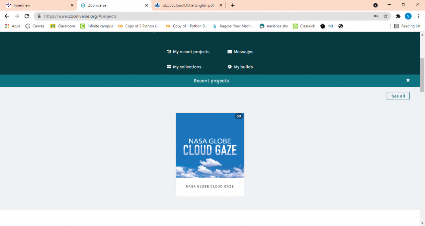The image size is (425, 226).
Task: Open the tab search dropdown
Action: pyautogui.click(x=376, y=5)
